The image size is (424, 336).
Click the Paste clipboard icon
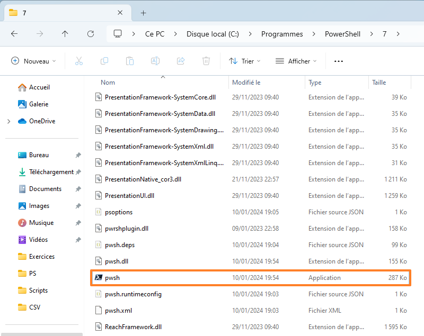(130, 61)
